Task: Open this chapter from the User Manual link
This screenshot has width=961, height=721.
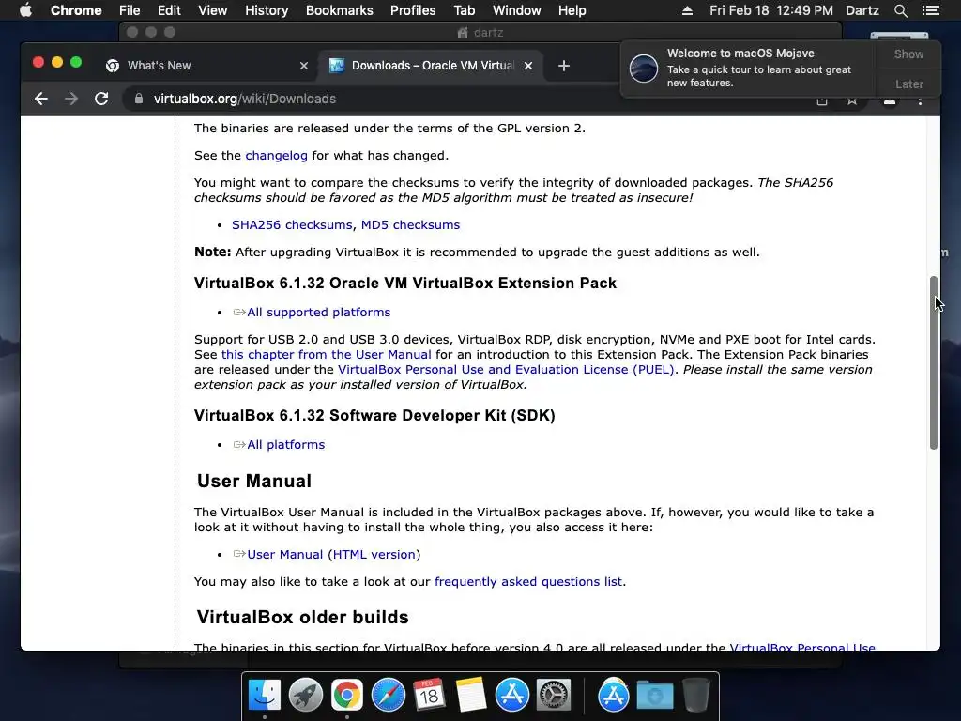Action: [x=326, y=354]
